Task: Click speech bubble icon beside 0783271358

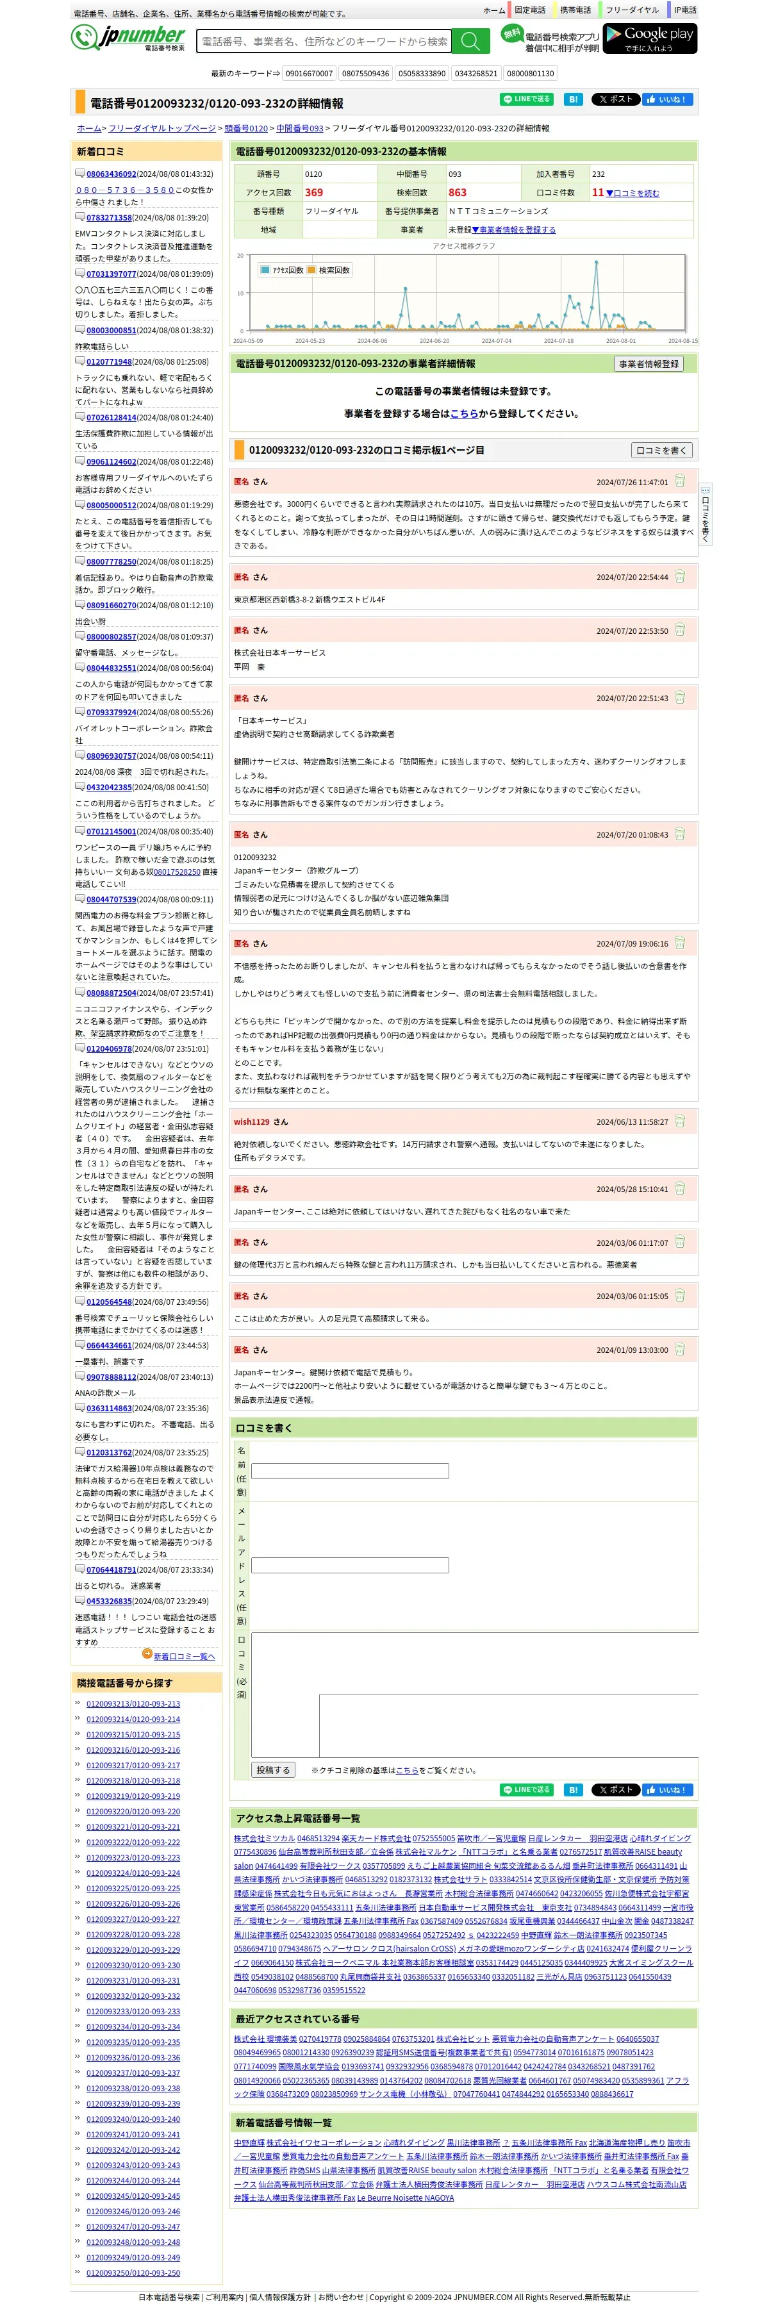Action: [79, 217]
